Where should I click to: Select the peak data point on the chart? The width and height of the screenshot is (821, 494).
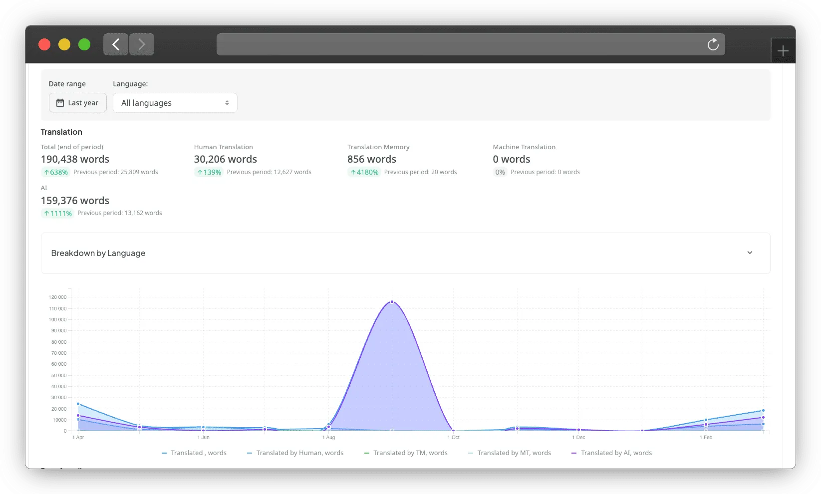click(391, 301)
